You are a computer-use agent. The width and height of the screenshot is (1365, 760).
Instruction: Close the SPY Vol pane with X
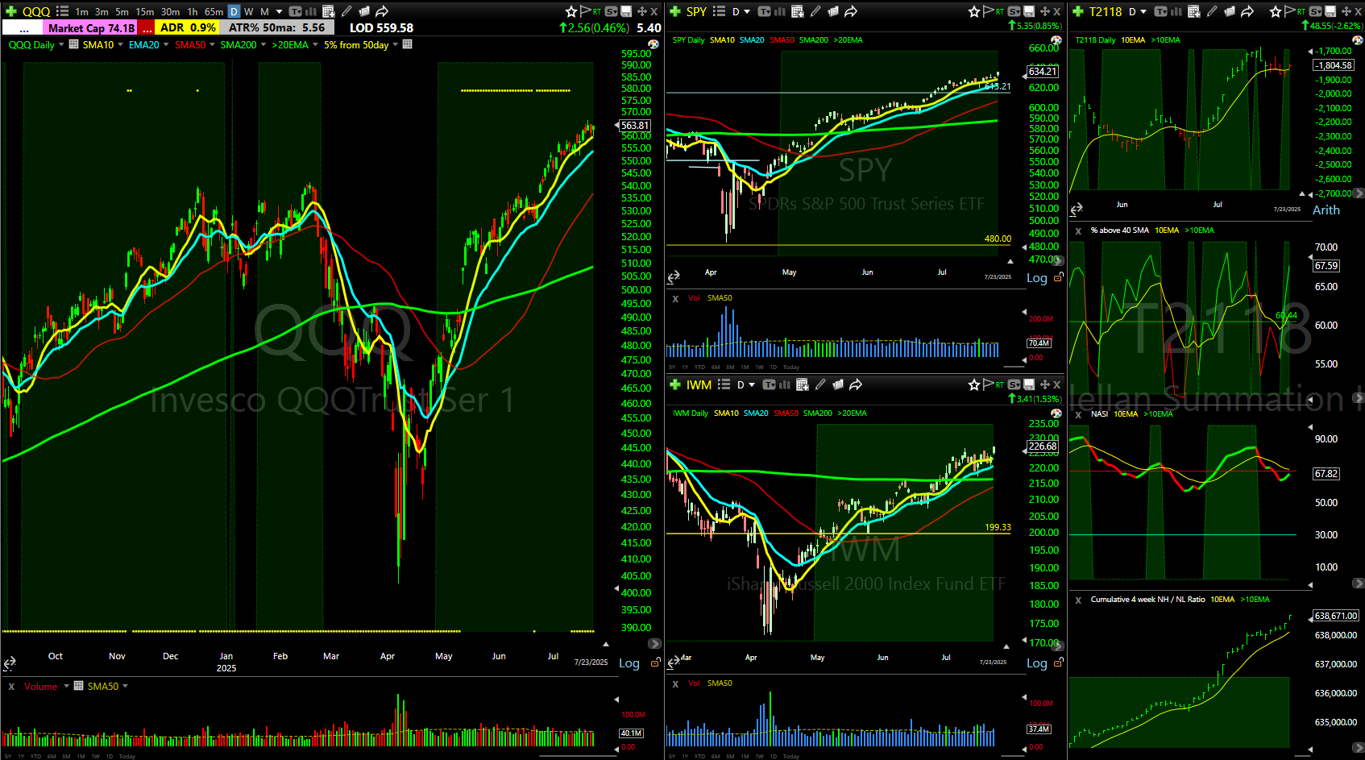pos(675,298)
